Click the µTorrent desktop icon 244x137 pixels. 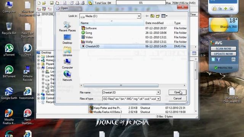9,50
